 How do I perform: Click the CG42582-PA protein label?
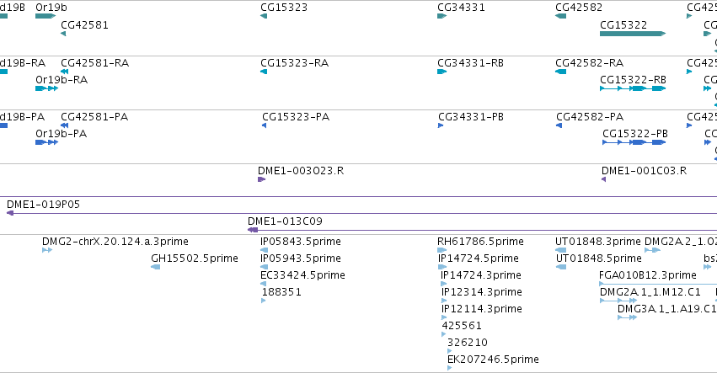coord(590,116)
